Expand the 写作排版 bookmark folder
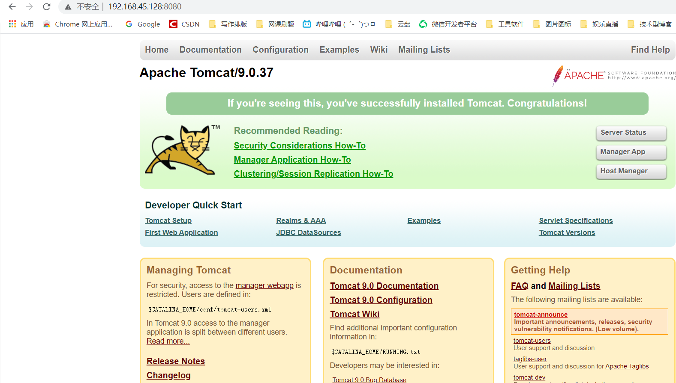676x383 pixels. pyautogui.click(x=228, y=24)
